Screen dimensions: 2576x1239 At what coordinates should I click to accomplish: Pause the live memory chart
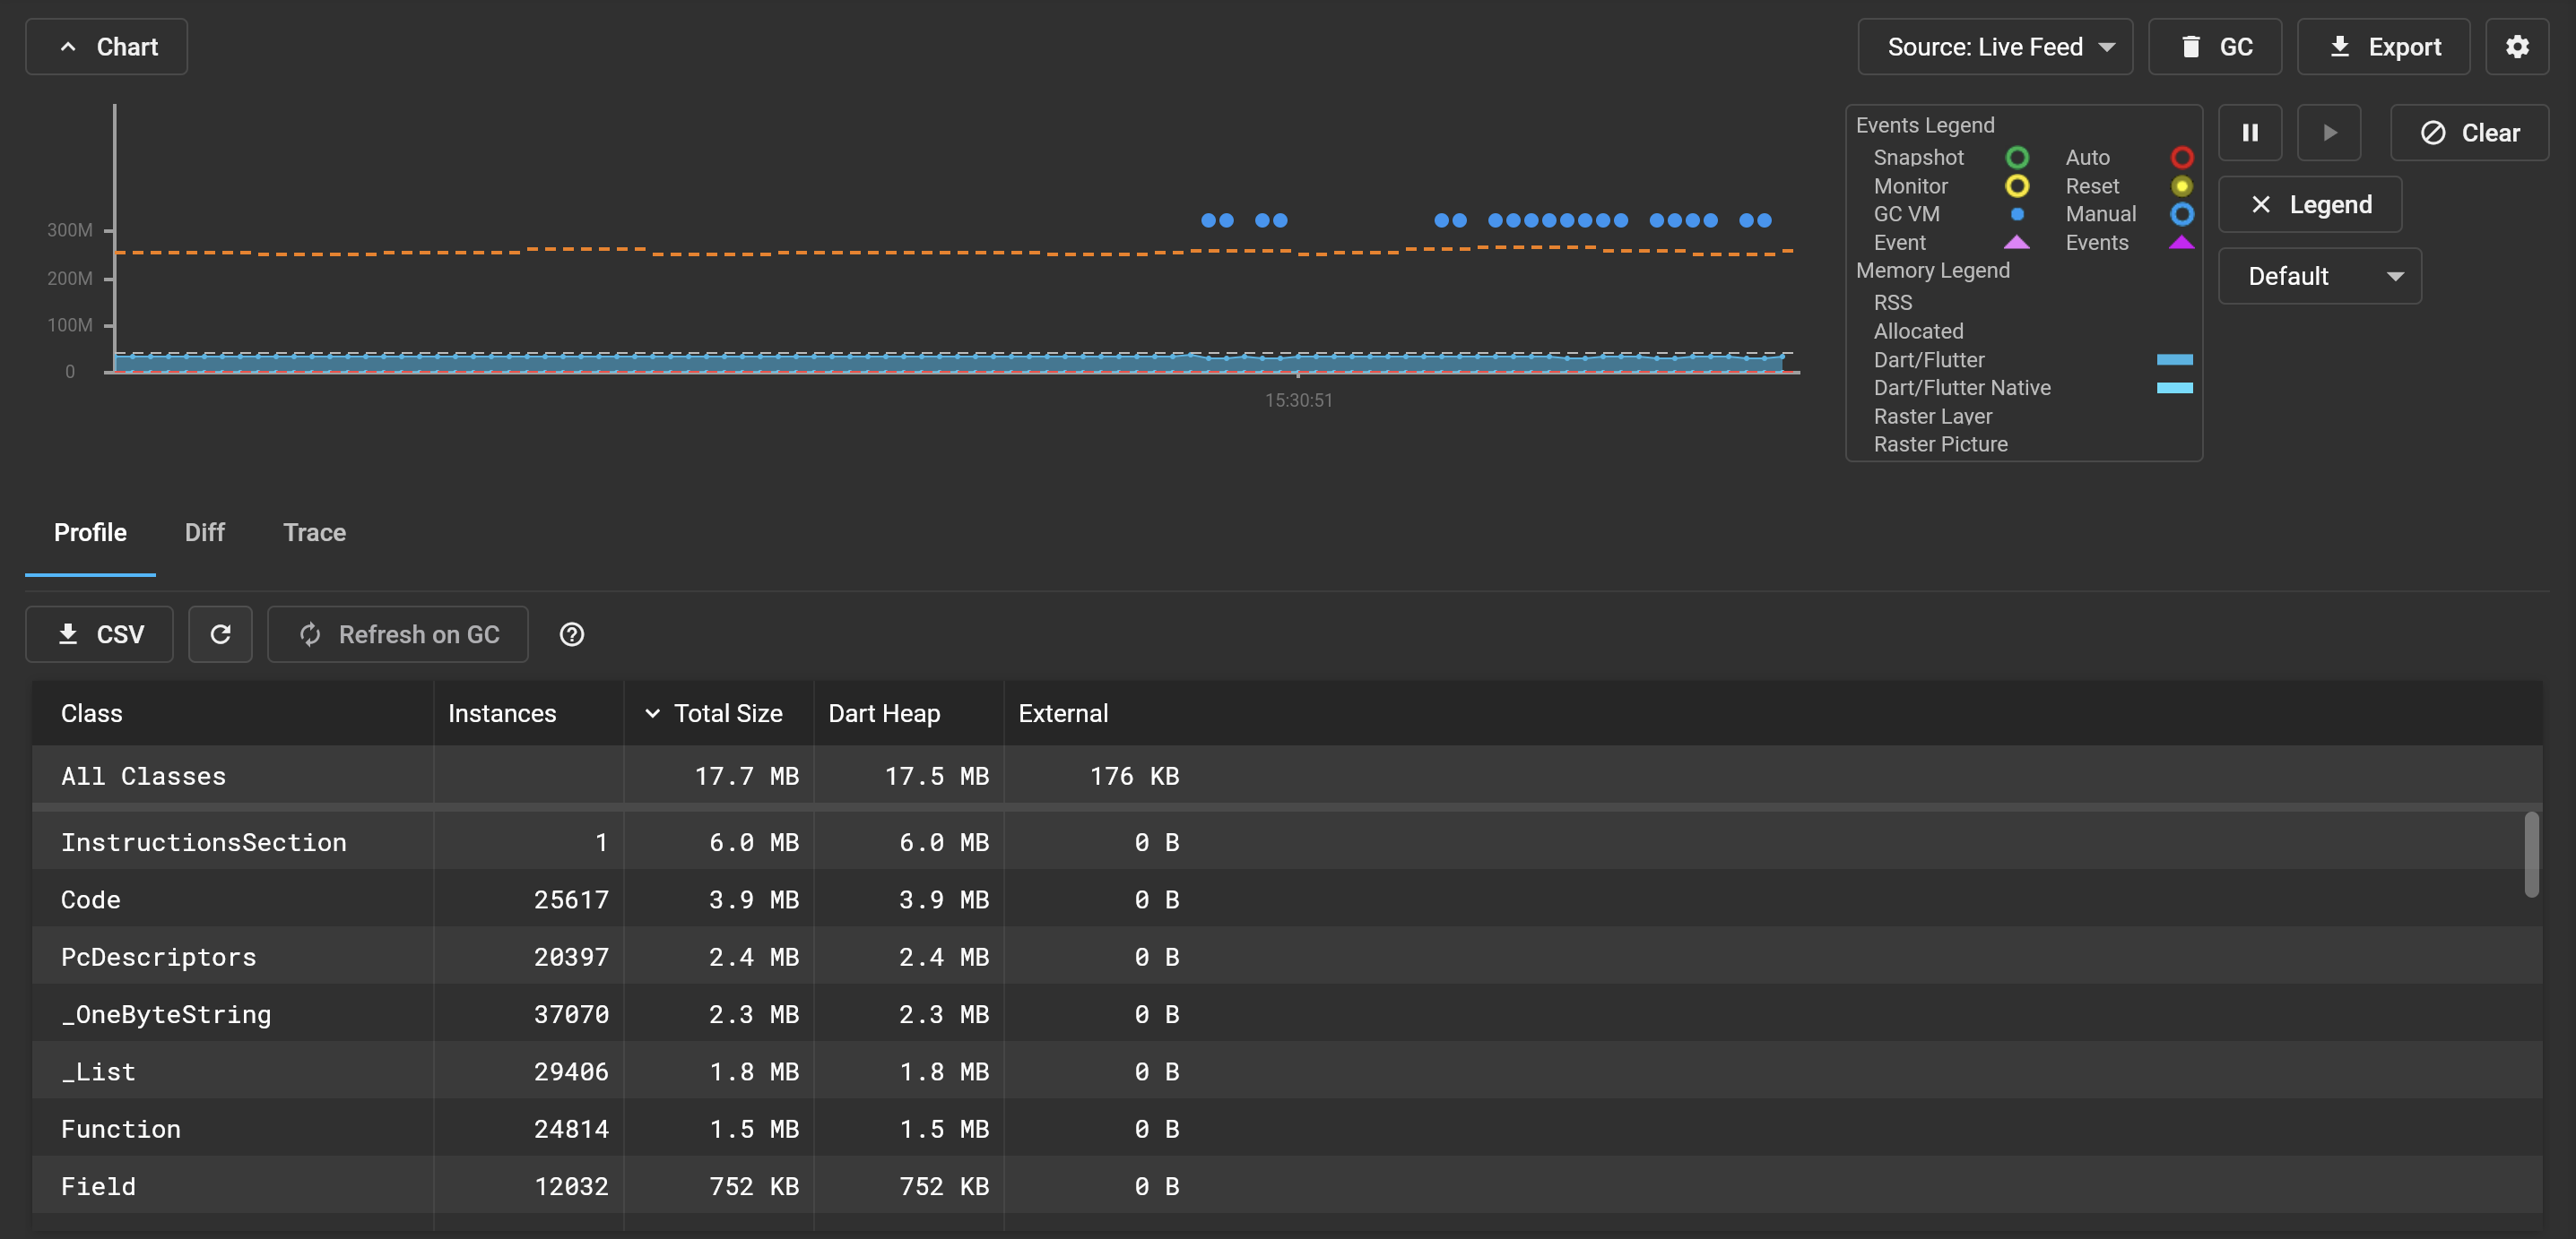[x=2249, y=133]
